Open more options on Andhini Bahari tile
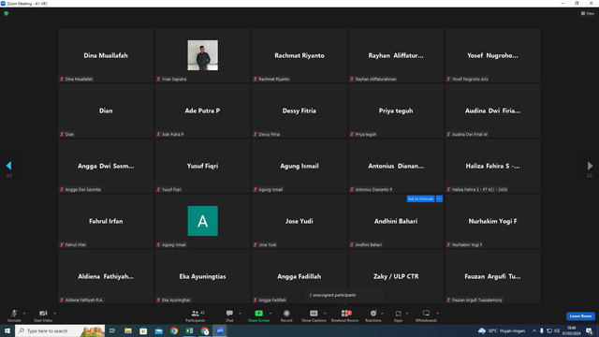This screenshot has width=599, height=337. pos(439,198)
